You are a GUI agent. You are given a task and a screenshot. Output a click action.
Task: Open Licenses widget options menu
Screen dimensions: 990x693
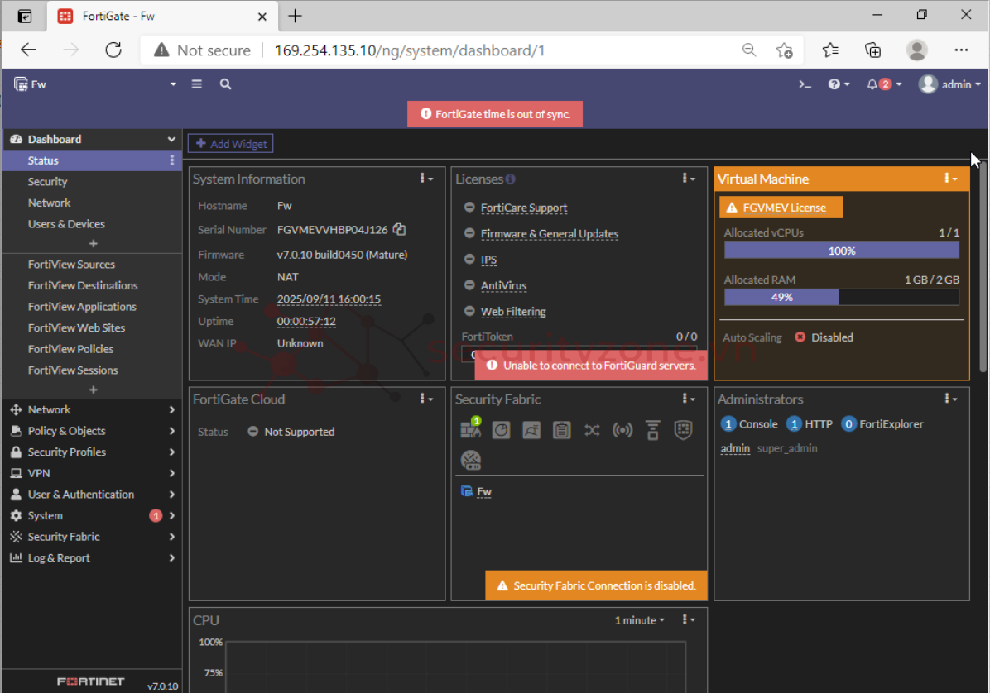[x=688, y=179]
